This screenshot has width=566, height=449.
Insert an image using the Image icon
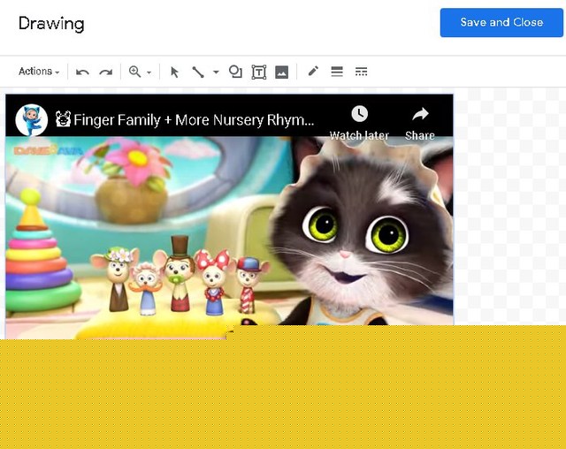[x=281, y=72]
